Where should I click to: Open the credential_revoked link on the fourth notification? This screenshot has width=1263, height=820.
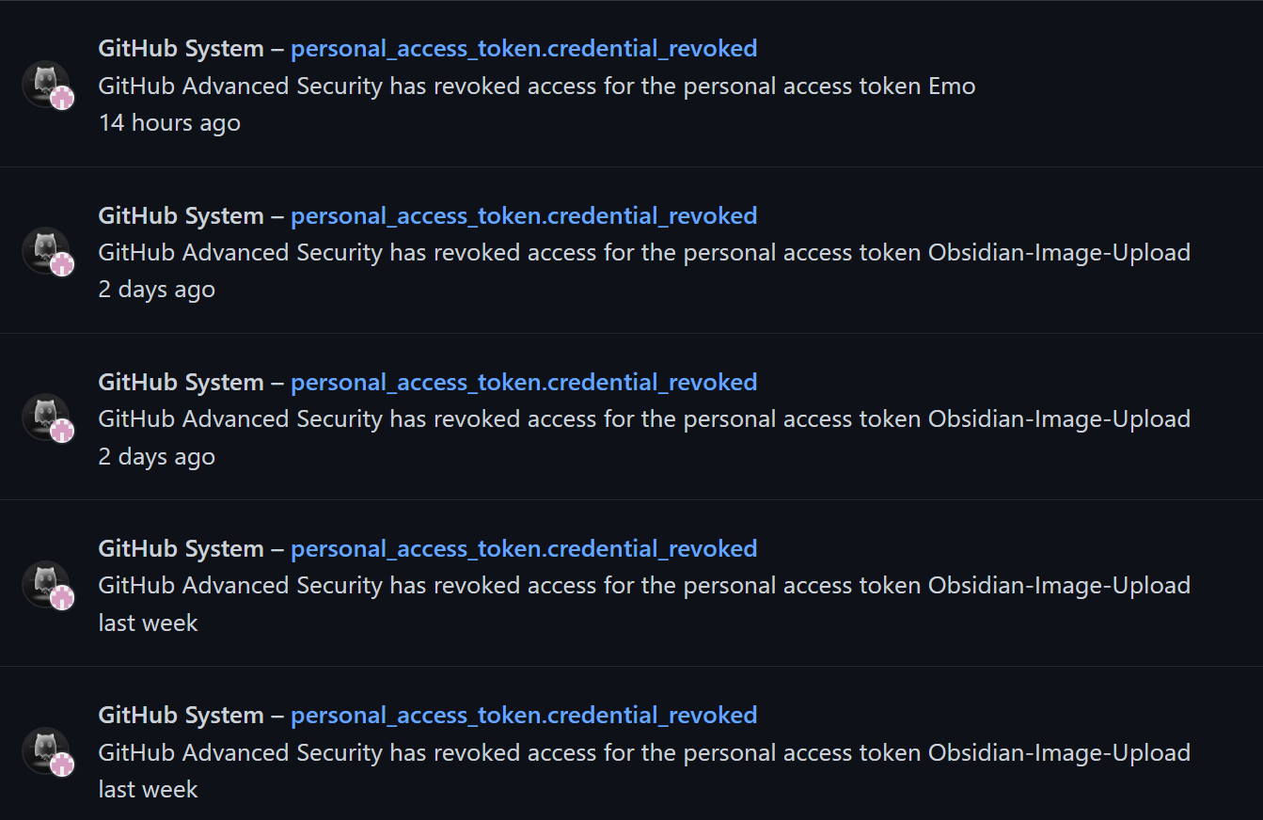coord(525,548)
